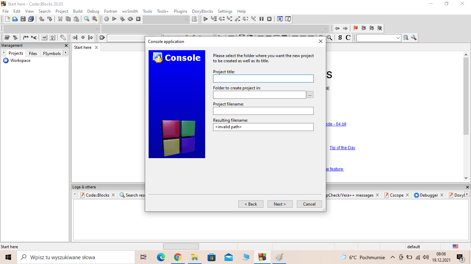Viewport: 471px width, 264px height.
Task: Click the Build and run icon
Action: (122, 19)
